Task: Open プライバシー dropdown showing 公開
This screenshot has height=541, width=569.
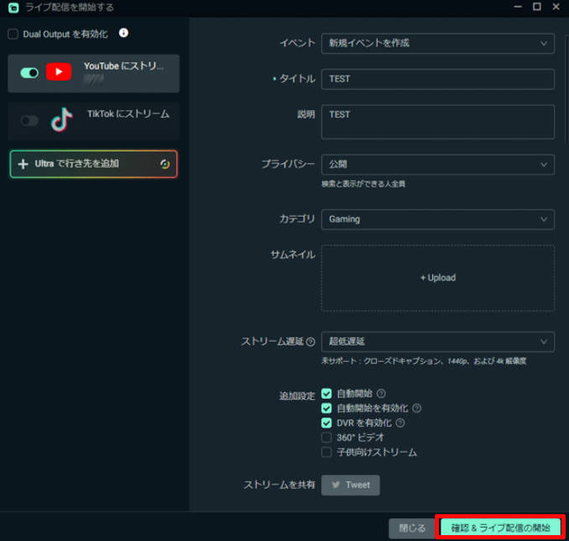Action: point(437,165)
